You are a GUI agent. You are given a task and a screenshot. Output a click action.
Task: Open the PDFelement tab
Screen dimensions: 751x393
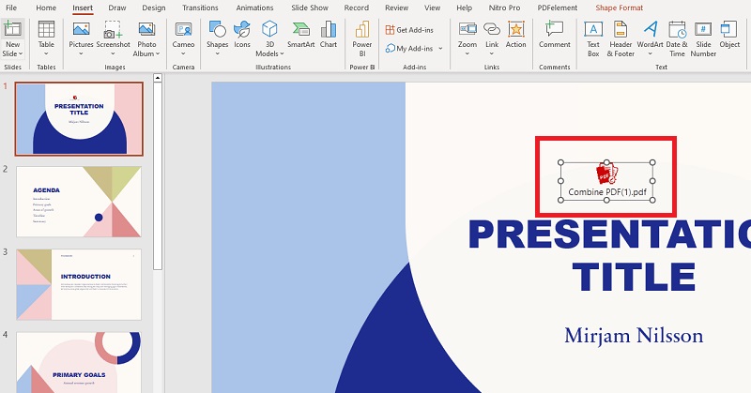pyautogui.click(x=557, y=8)
